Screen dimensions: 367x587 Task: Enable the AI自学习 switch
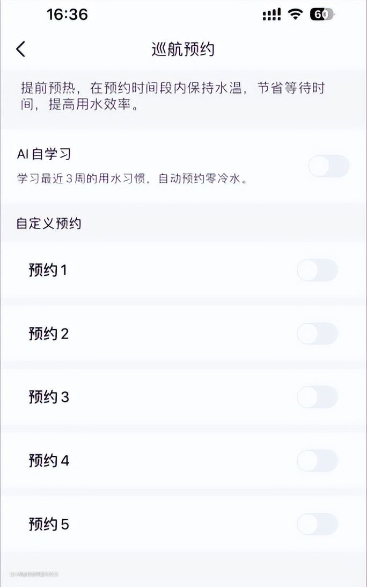pos(328,166)
